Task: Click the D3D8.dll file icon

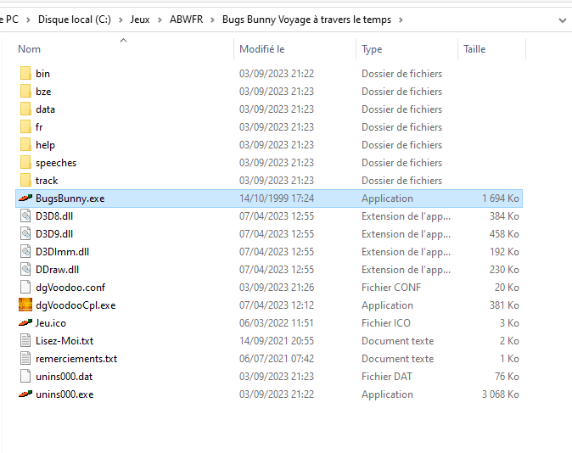Action: point(25,216)
